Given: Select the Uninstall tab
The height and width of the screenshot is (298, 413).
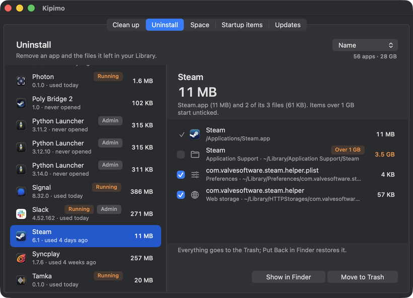Looking at the screenshot, I should tap(165, 25).
